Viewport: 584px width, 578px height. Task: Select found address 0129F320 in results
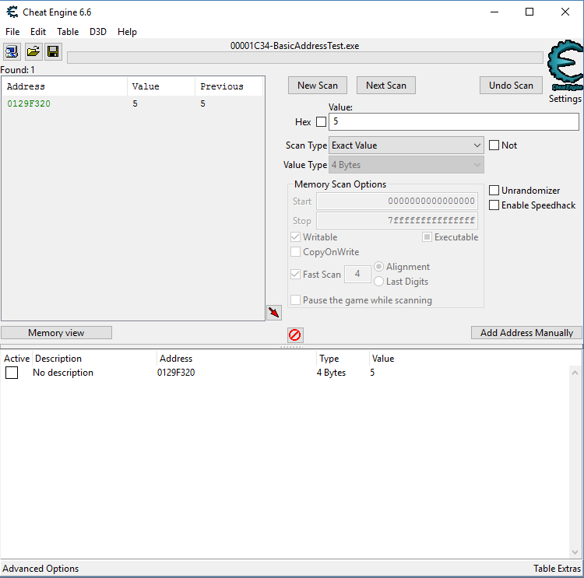[x=132, y=103]
